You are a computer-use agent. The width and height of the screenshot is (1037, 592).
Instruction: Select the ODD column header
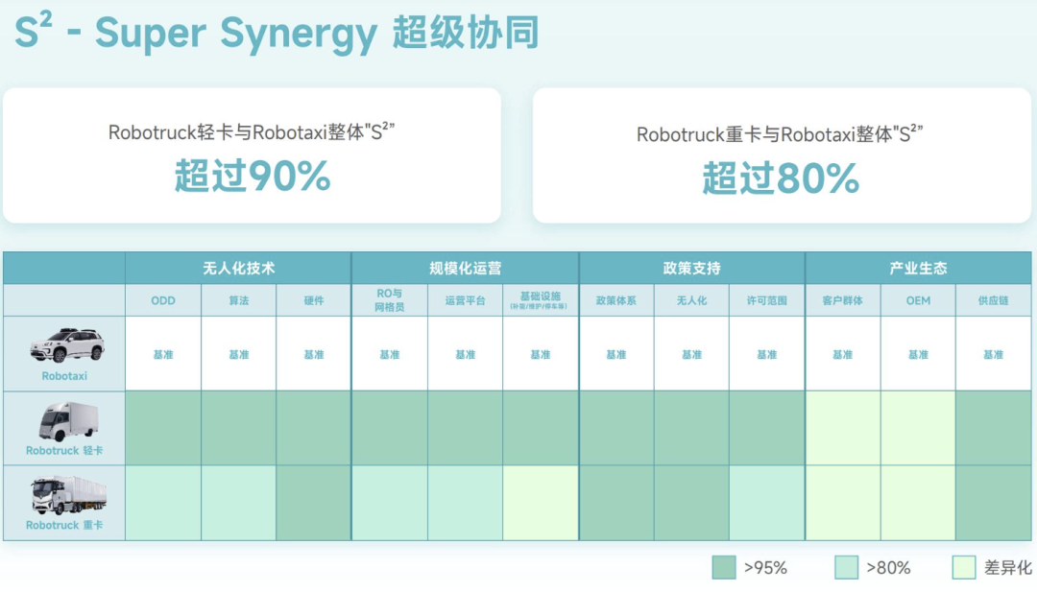click(162, 300)
